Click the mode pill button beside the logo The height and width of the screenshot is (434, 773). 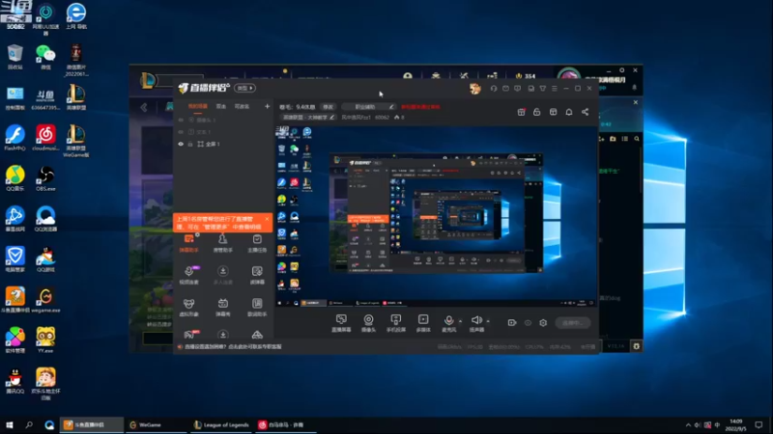244,88
